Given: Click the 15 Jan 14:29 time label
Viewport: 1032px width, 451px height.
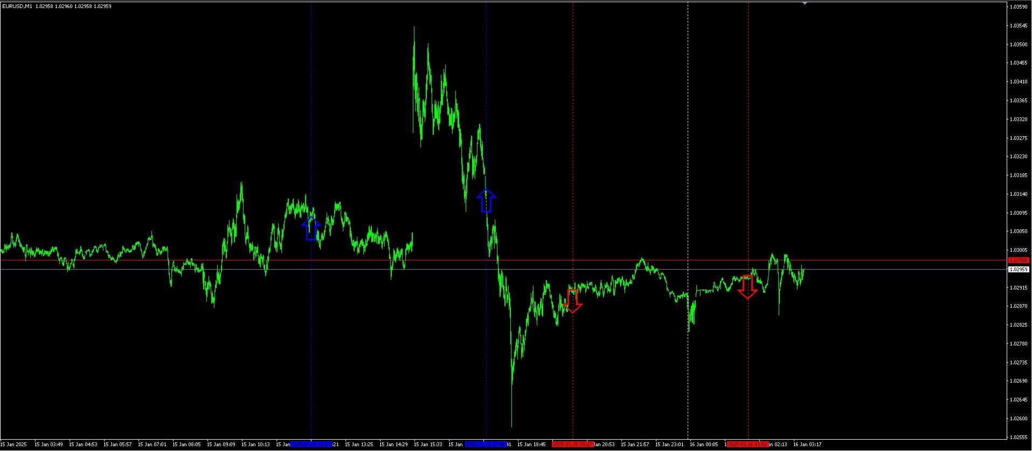Looking at the screenshot, I should 393,445.
